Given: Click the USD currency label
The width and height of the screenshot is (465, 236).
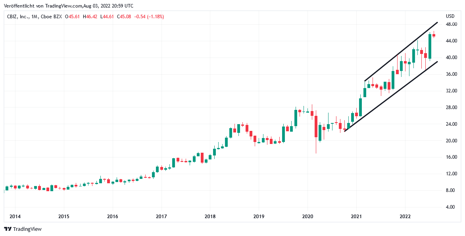Looking at the screenshot, I should (x=450, y=16).
